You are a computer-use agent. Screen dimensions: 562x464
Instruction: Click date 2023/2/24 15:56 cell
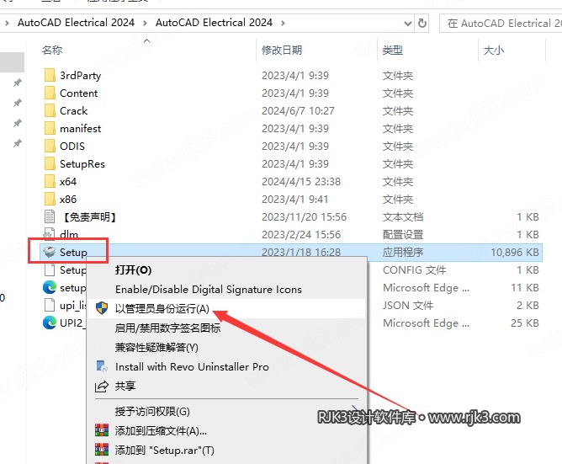point(301,234)
